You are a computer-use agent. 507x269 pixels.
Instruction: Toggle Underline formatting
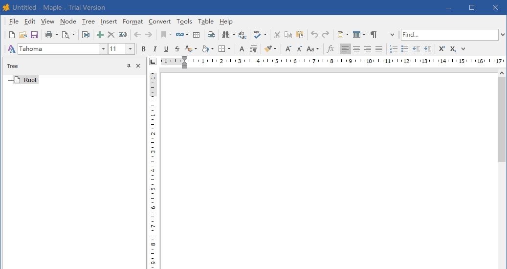coord(166,49)
